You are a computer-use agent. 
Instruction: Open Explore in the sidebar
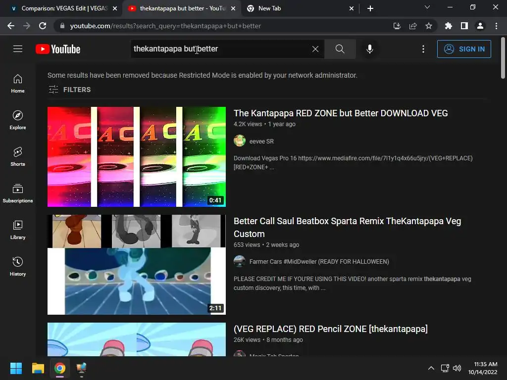point(18,120)
